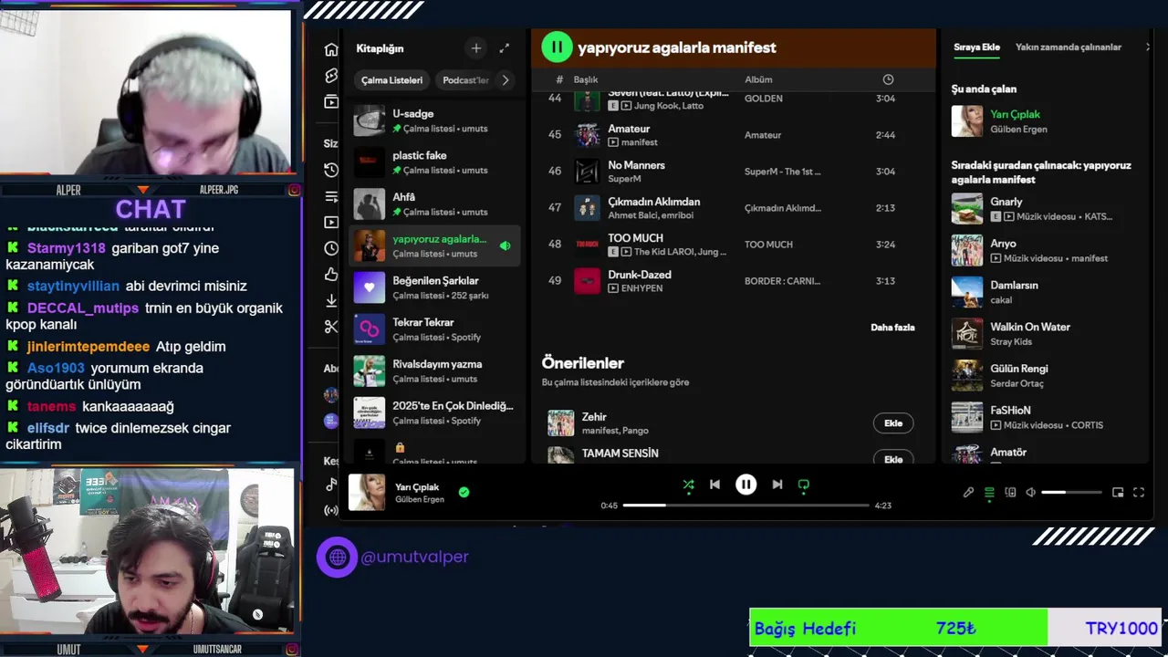Toggle shuffle in the player bar
Screen dimensions: 1168x657
[x=688, y=485]
